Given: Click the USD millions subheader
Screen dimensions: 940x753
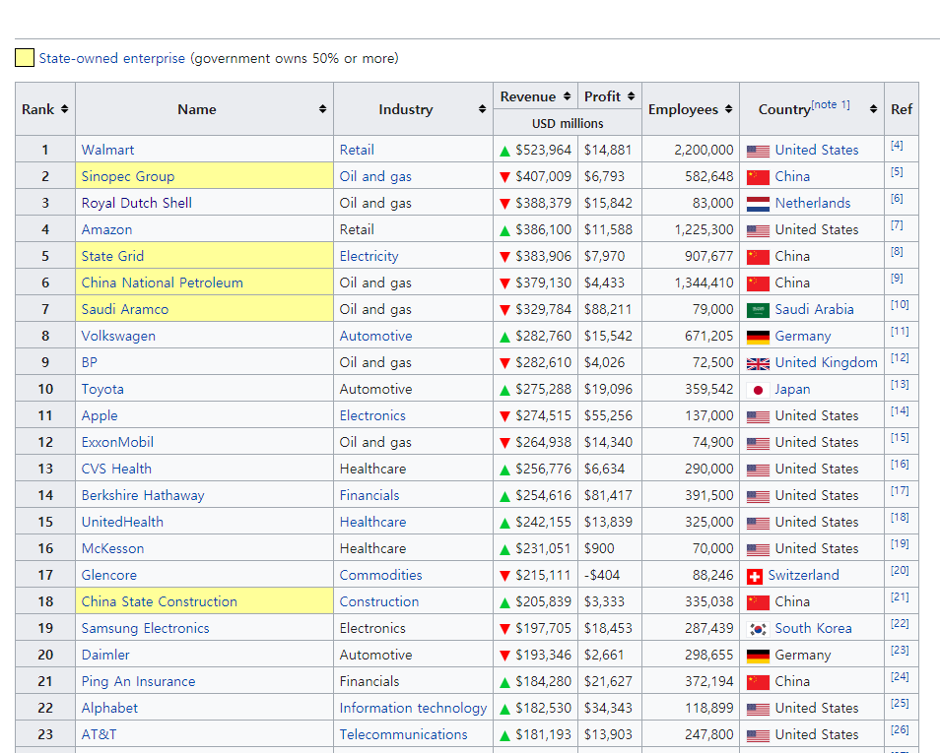Looking at the screenshot, I should pyautogui.click(x=568, y=123).
